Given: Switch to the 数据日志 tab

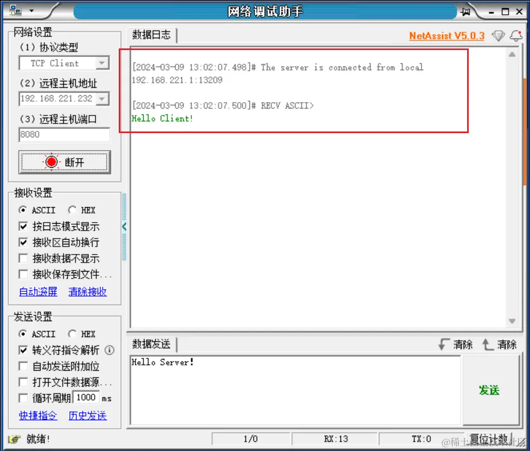Looking at the screenshot, I should [x=151, y=35].
